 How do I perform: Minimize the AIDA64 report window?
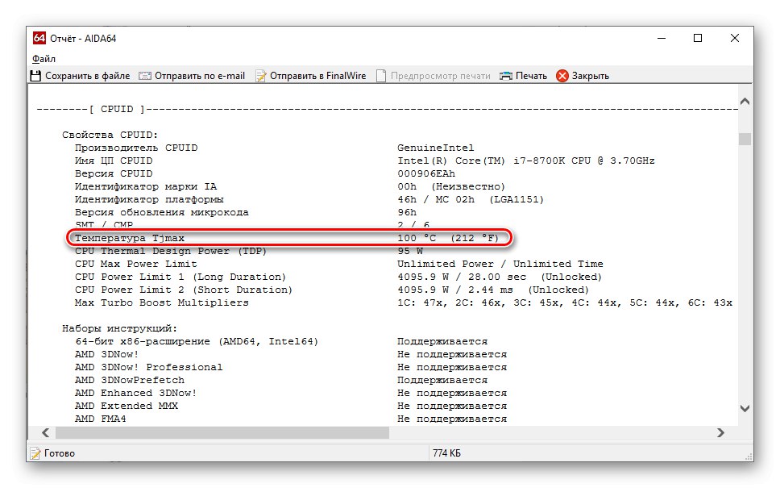click(661, 39)
